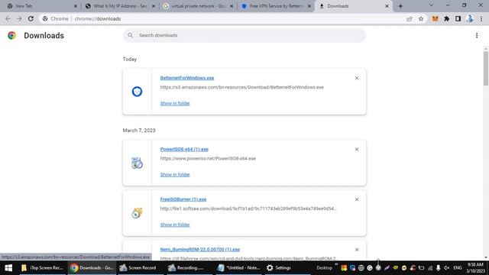Open the taskbar clock showing 9:58 AM
Viewport: 489px width, 275px height.
(x=475, y=267)
